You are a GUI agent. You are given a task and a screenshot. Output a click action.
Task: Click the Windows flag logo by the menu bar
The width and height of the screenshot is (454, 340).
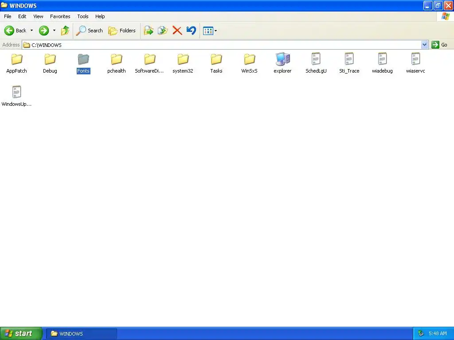pyautogui.click(x=445, y=16)
